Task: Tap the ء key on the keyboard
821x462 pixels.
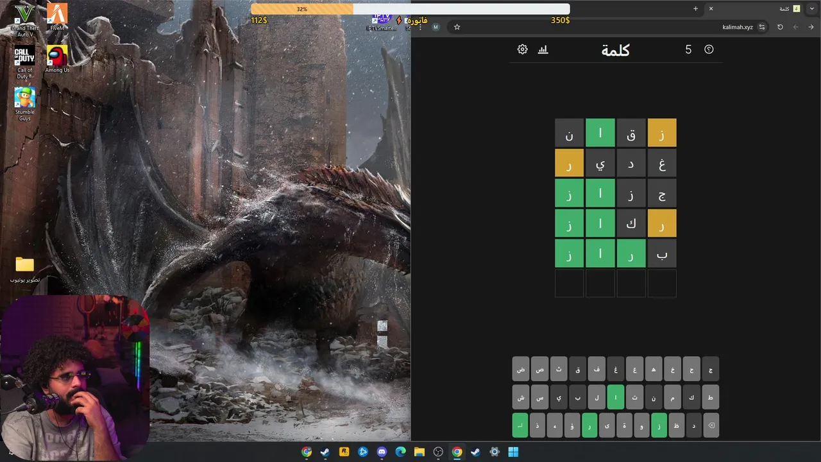Action: tap(555, 425)
